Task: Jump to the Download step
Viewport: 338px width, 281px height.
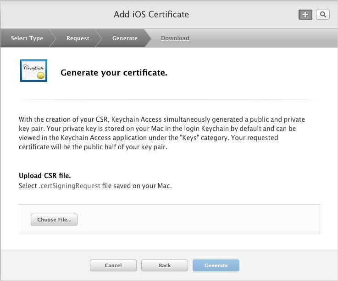Action: (x=175, y=38)
